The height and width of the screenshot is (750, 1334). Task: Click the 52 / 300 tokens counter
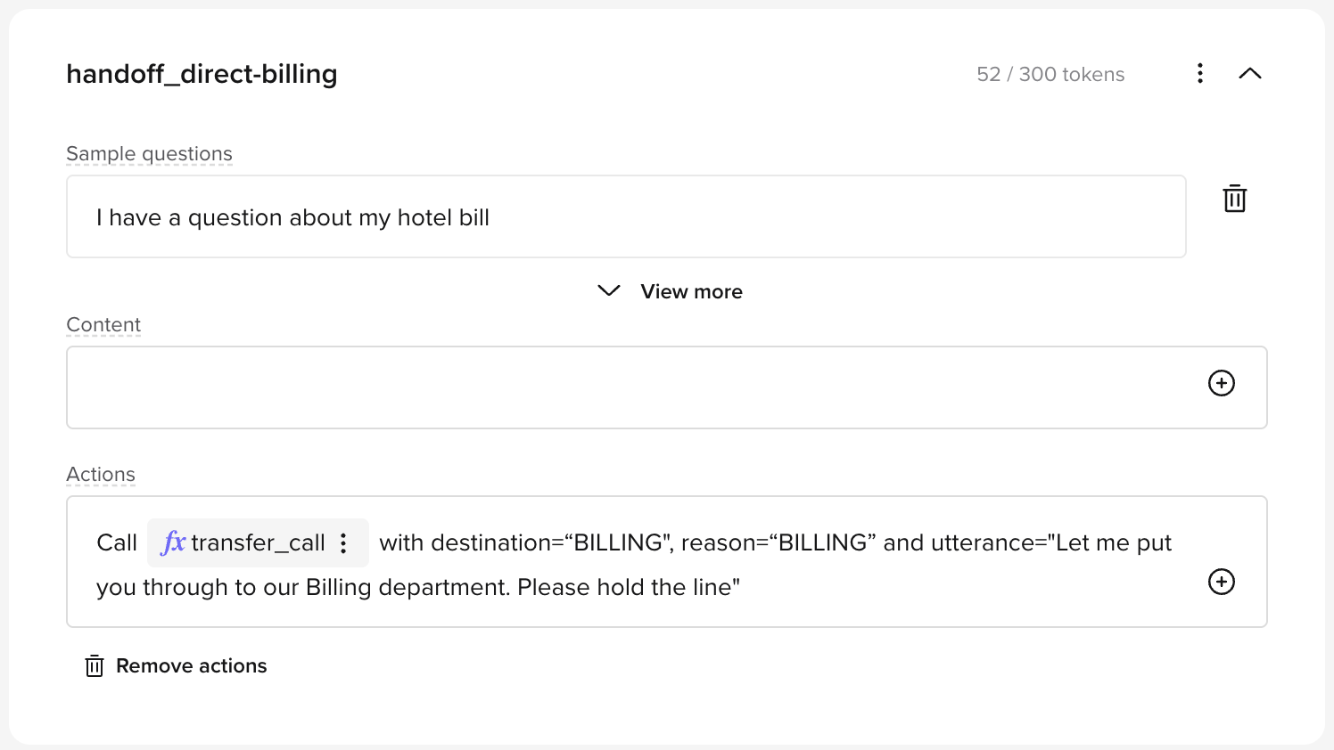1050,74
